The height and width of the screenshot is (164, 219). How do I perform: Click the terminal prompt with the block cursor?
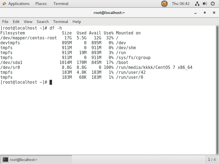pos(26,82)
